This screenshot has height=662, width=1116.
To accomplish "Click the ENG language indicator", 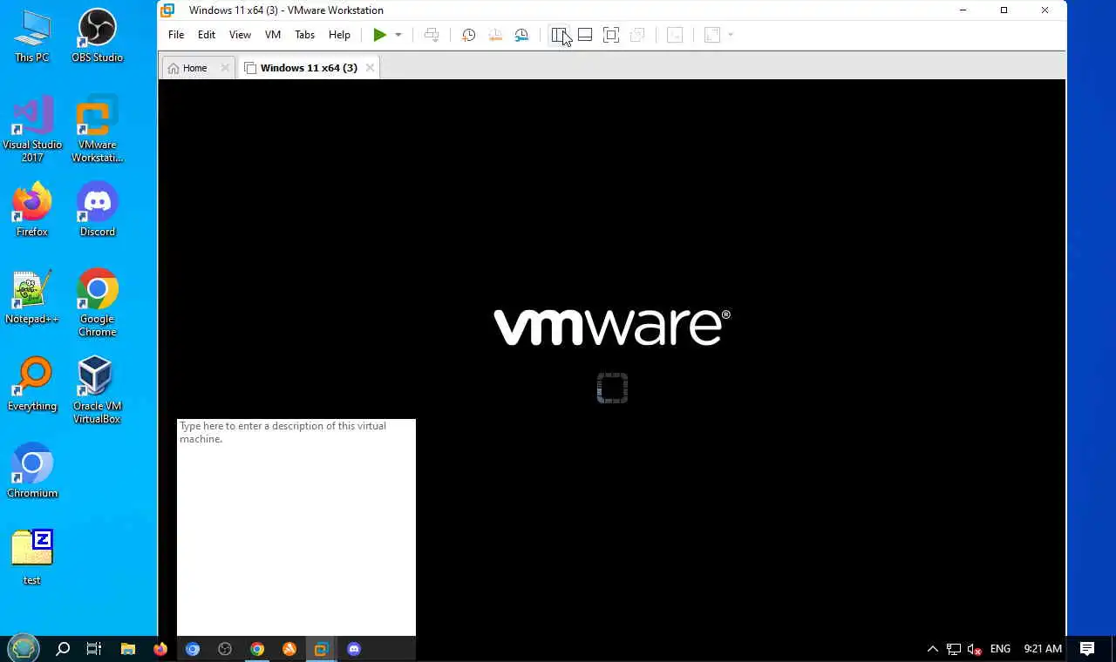I will [x=1000, y=649].
